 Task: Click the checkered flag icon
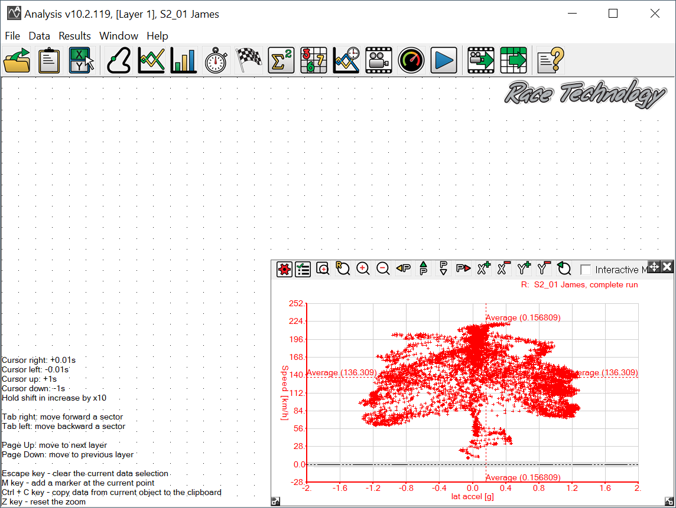(249, 60)
